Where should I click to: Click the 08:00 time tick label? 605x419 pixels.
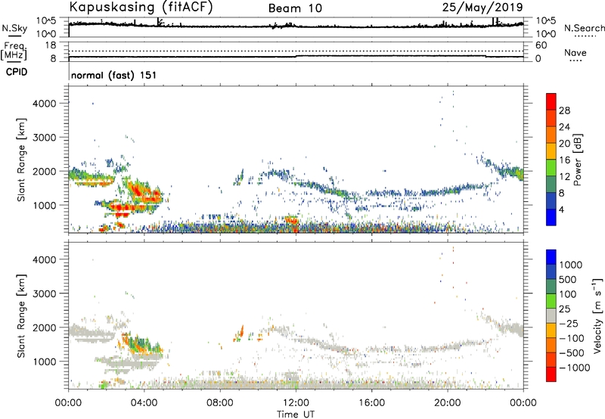click(x=220, y=403)
